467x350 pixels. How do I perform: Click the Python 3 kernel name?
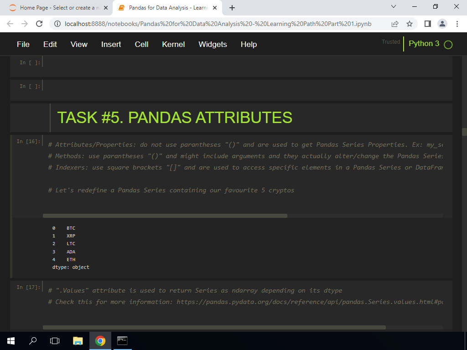tap(424, 43)
